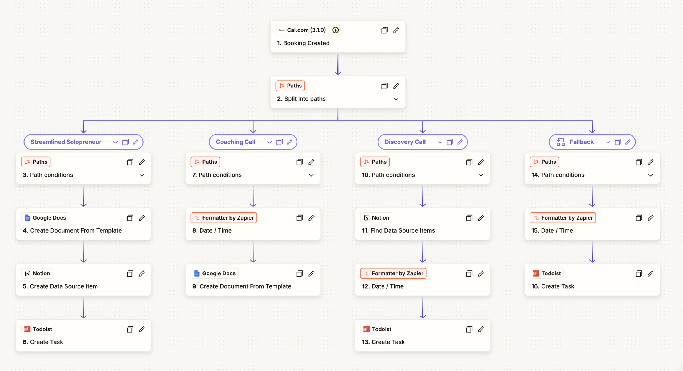Click Formatter by Zapier badge on step 12

coord(393,274)
